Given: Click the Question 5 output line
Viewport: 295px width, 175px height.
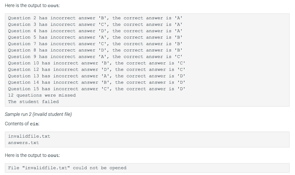Looking at the screenshot, I should pyautogui.click(x=95, y=37).
